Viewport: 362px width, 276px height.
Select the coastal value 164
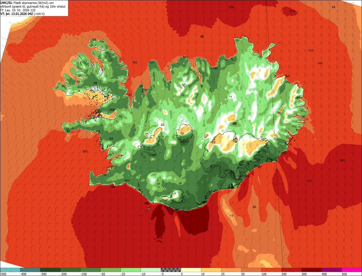click(x=287, y=76)
